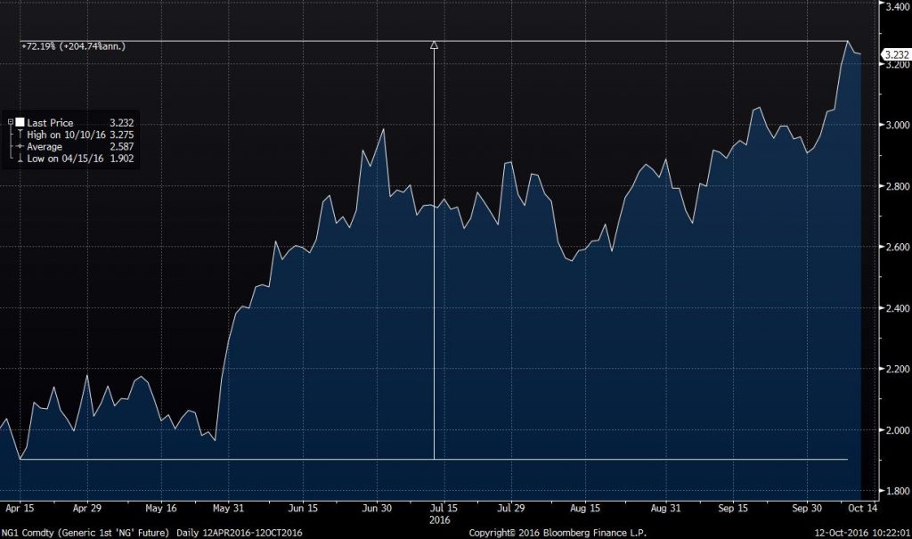
Task: Collapse the Last Price legend tree
Action: pos(10,123)
